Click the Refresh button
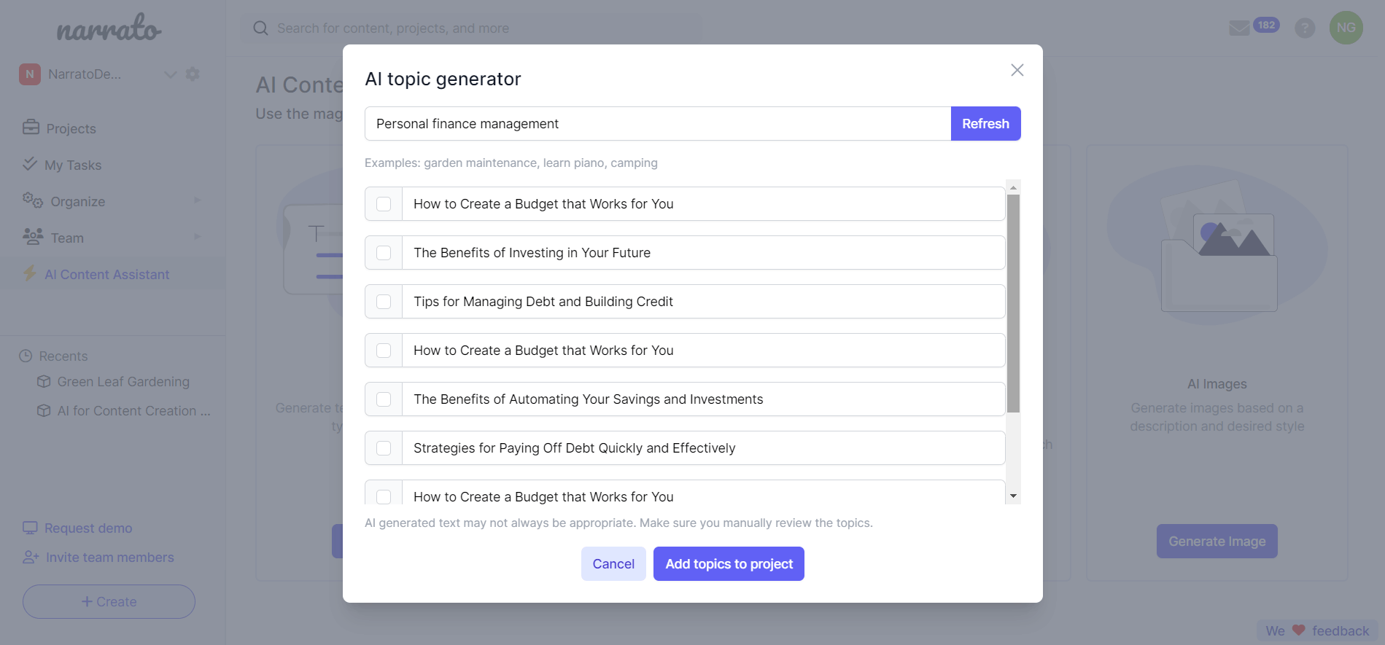The width and height of the screenshot is (1385, 645). point(985,124)
